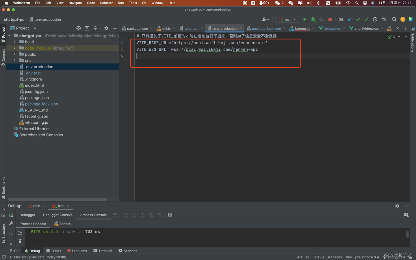
Task: Stop the running process with the red square
Action: (330, 19)
